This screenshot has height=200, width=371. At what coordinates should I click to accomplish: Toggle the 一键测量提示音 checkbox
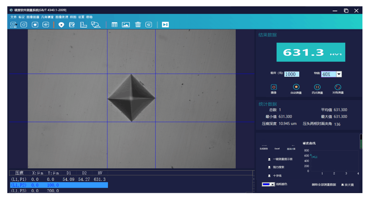269,159
